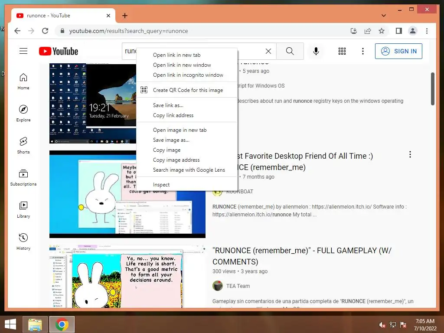The width and height of the screenshot is (444, 333).
Task: Choose Create QR Code for this image
Action: coord(187,90)
